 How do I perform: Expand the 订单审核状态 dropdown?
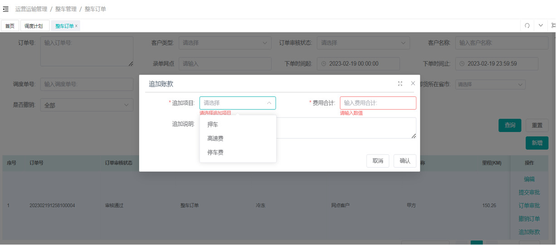pos(363,43)
